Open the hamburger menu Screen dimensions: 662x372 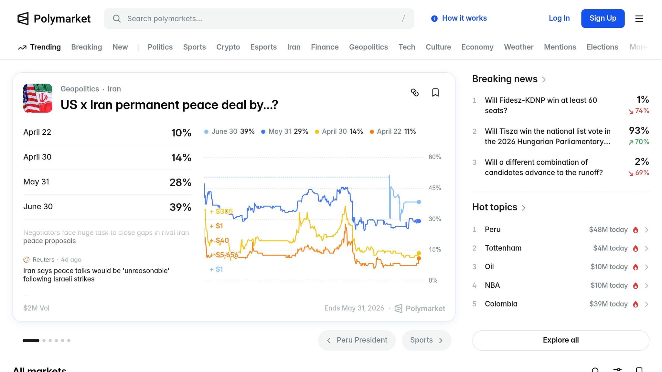(x=639, y=19)
